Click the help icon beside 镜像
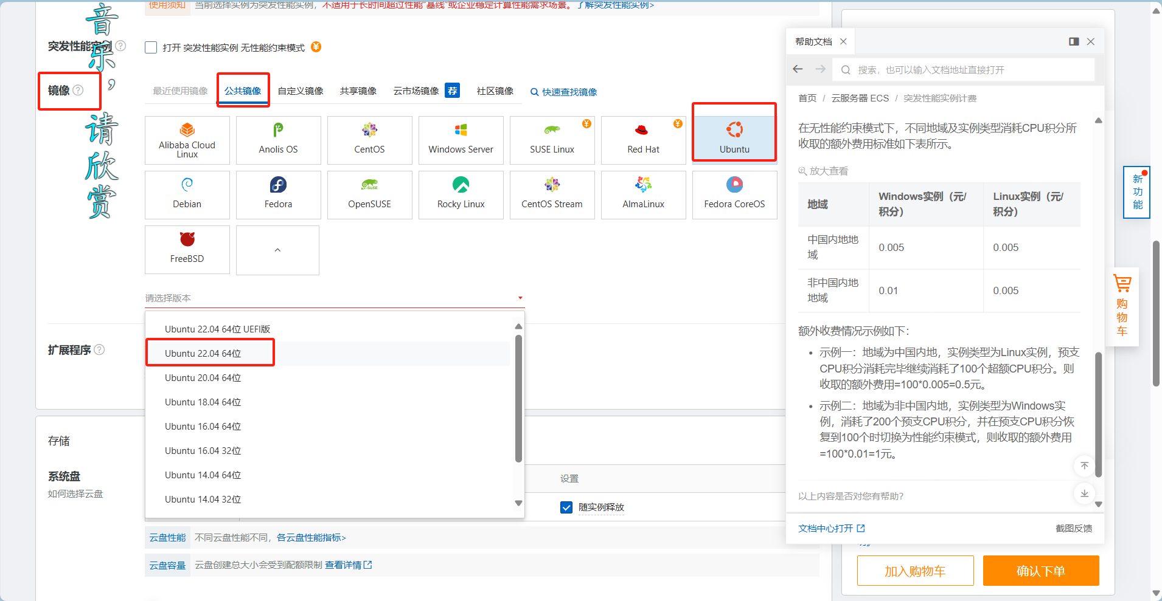This screenshot has height=601, width=1162. point(78,90)
